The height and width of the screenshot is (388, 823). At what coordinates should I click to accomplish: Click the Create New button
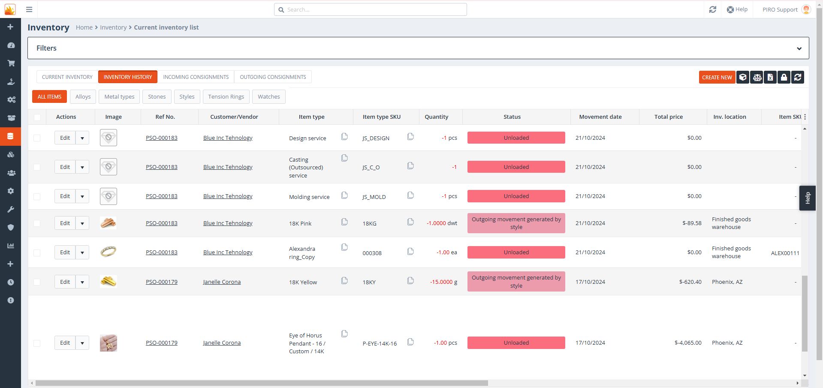pos(717,77)
